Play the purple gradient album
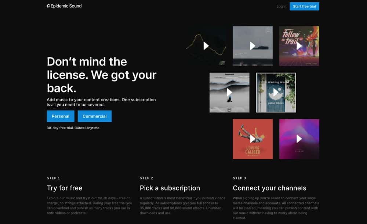This screenshot has height=224, width=367. [x=299, y=139]
